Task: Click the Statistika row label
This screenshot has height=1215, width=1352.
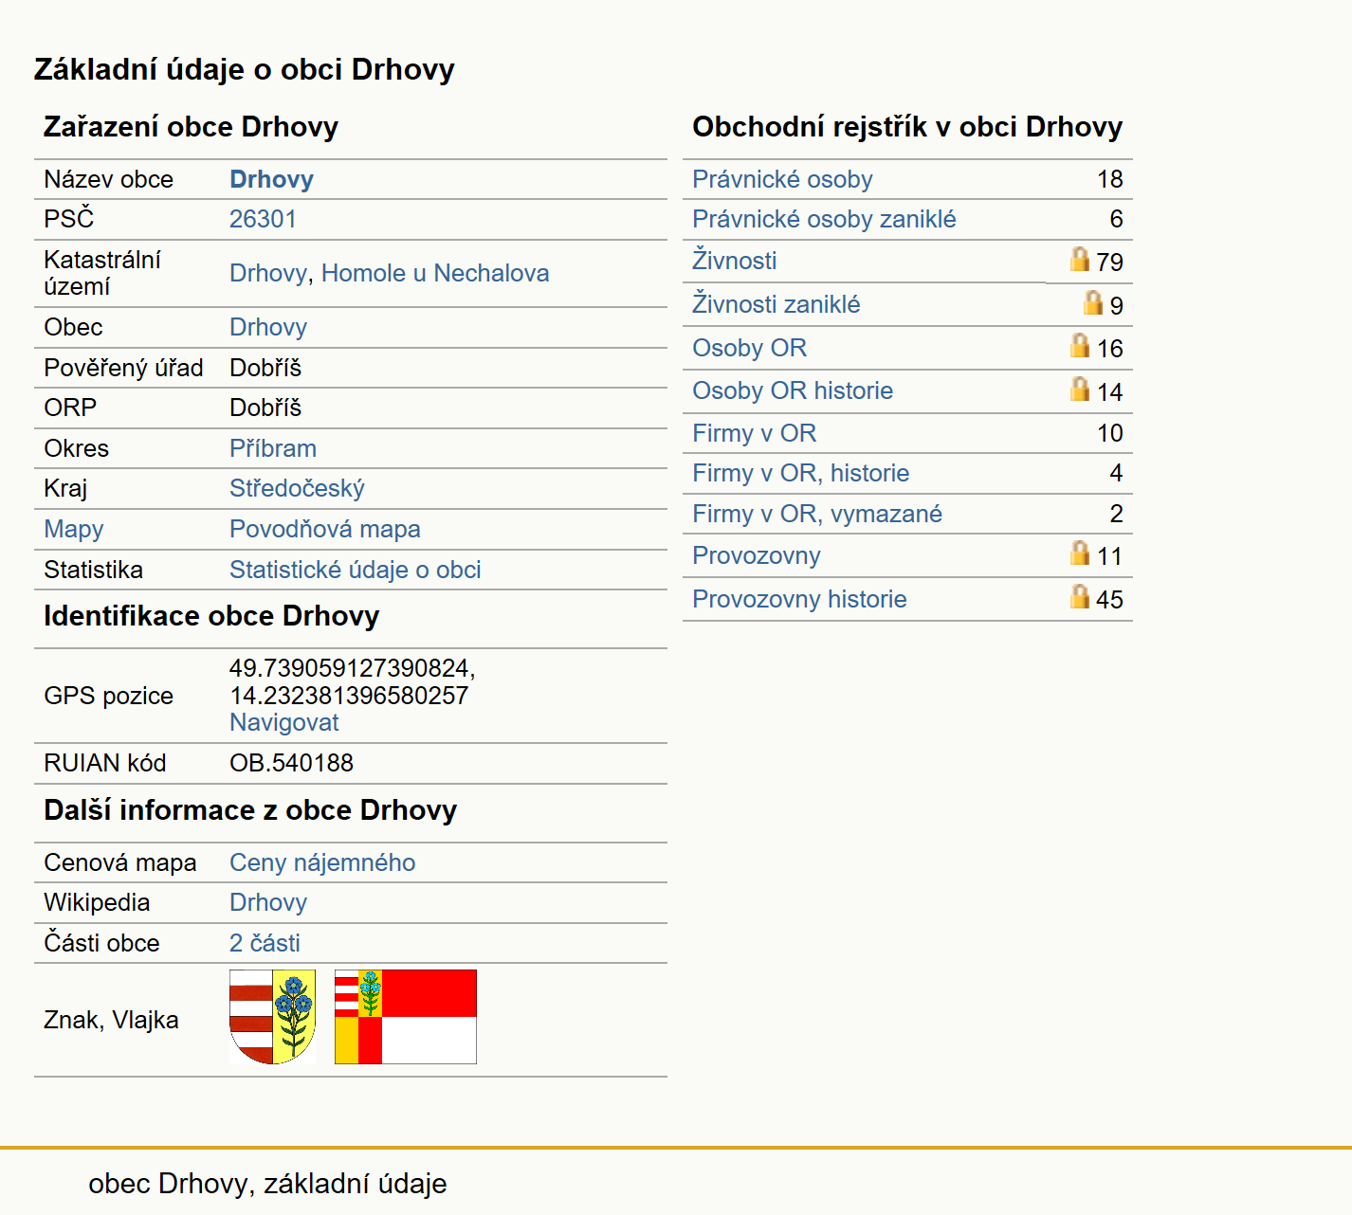Action: (x=94, y=570)
